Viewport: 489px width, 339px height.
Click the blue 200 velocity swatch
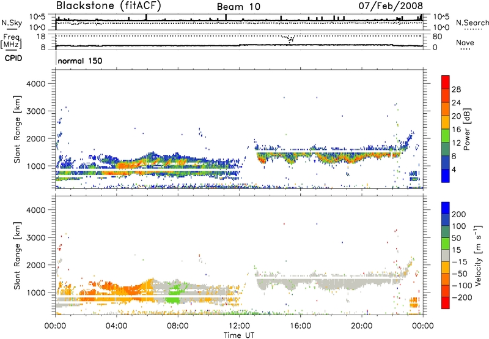(446, 208)
